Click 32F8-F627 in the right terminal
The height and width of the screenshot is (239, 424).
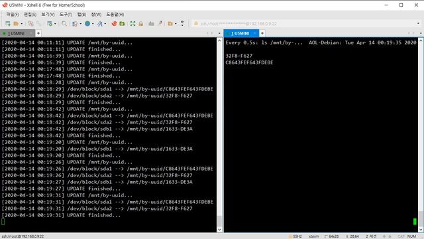pos(239,56)
